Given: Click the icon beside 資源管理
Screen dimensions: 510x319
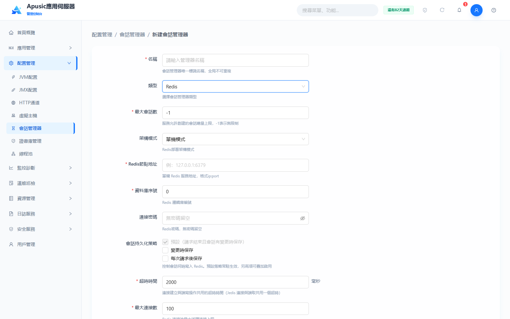Looking at the screenshot, I should pos(11,198).
